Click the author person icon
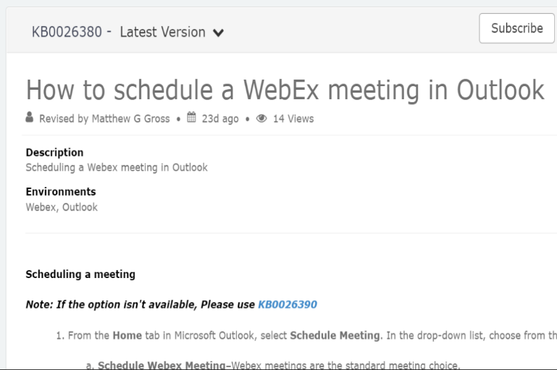Screen dimensions: 557x370 click(30, 117)
